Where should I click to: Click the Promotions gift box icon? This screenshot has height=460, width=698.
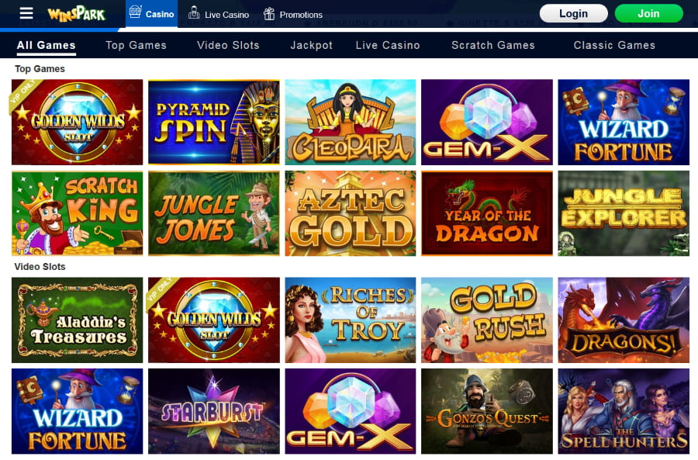[269, 14]
